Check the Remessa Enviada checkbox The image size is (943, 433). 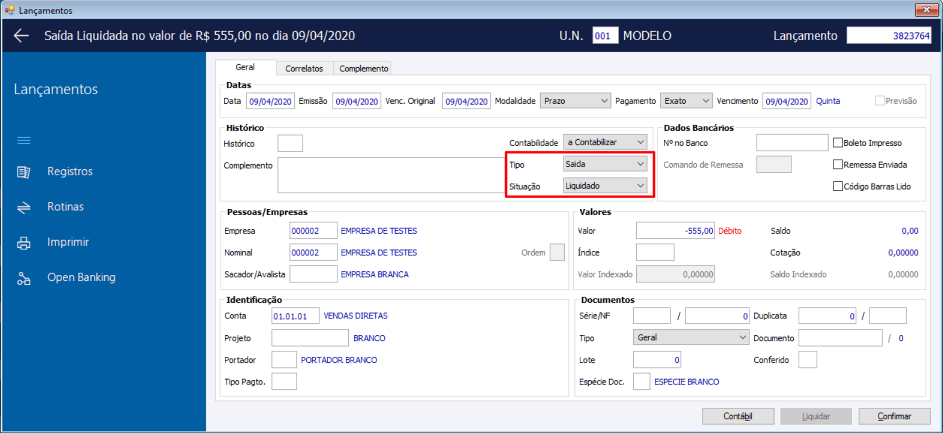click(838, 165)
